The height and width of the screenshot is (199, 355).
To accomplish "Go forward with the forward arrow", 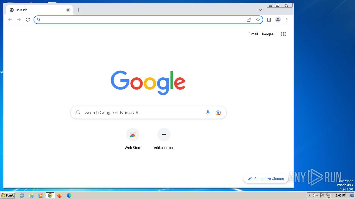I will point(19,20).
